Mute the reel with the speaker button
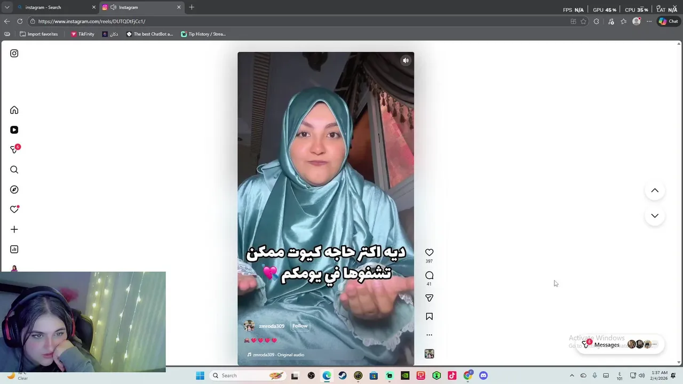 [x=406, y=60]
